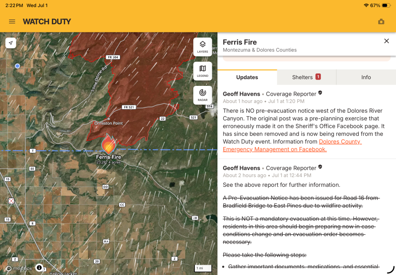Tap the WATCH DUTY title
The image size is (396, 275).
pos(47,22)
